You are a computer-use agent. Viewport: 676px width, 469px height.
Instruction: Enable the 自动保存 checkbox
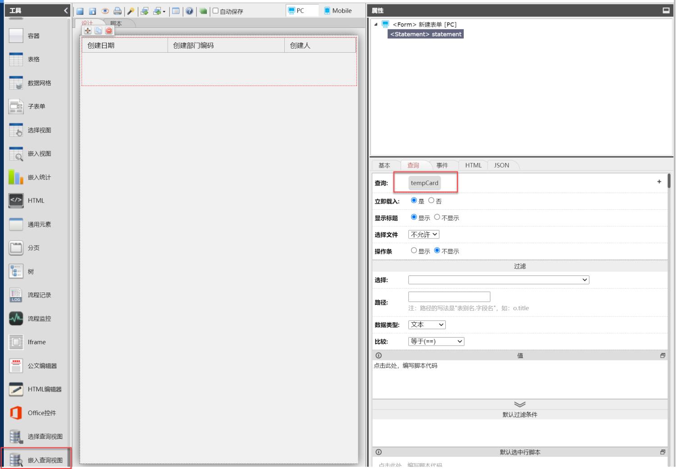pos(216,11)
